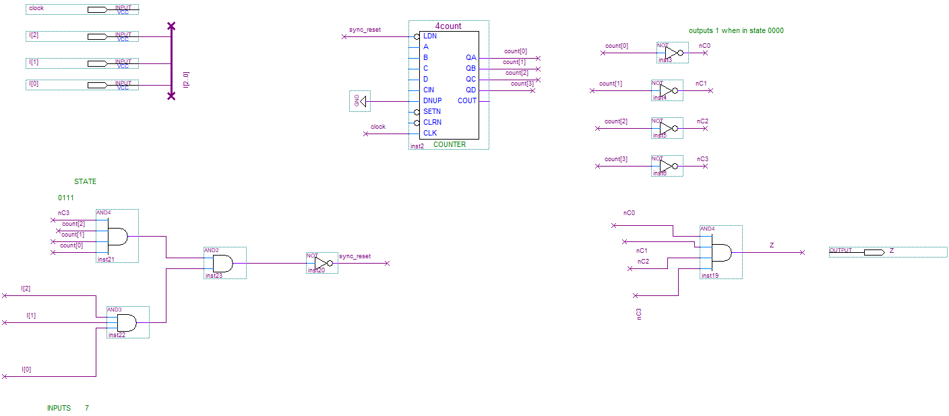Screen dimensions: 949x416
Task: Select the NOT gate inst5 on count[2]
Action: click(667, 128)
